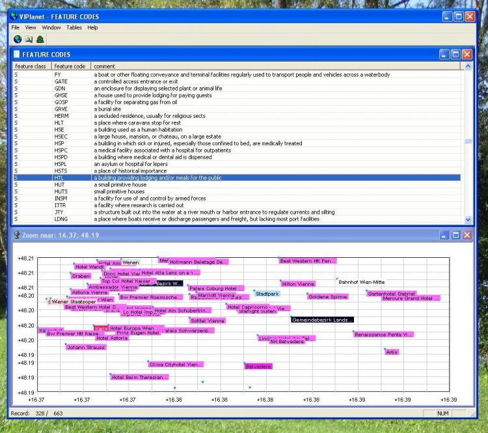Select the HSPL feature code row
Screen dimensions: 488x433
237,163
